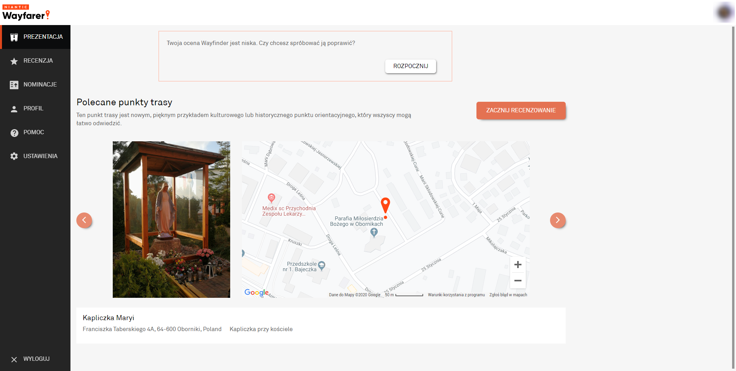Click Zacznij recenzowanie button
The height and width of the screenshot is (371, 736).
click(521, 110)
